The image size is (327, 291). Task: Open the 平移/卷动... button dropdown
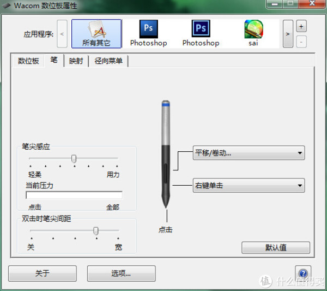click(249, 153)
